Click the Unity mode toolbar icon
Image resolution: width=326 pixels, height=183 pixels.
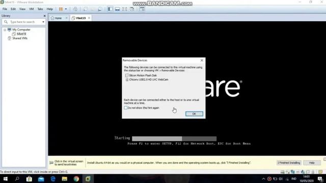(132, 9)
